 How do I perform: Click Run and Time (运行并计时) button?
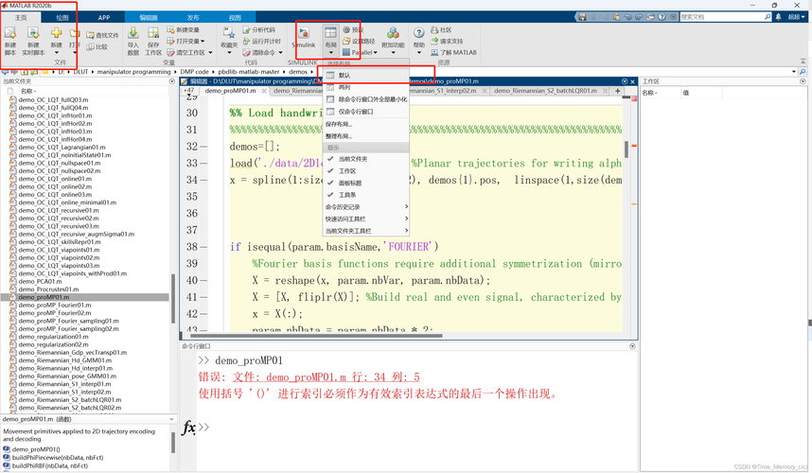(x=261, y=41)
